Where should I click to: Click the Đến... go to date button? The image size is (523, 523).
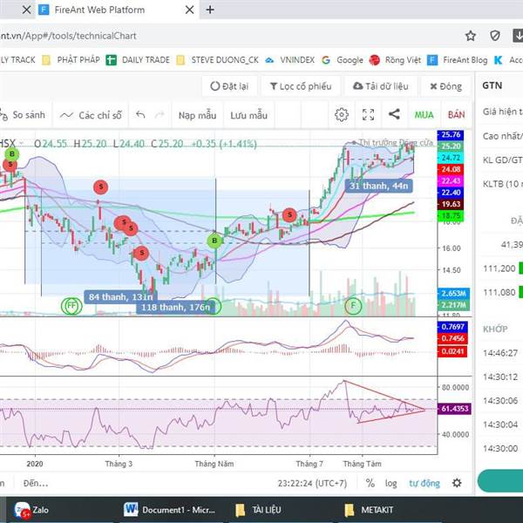pos(36,483)
